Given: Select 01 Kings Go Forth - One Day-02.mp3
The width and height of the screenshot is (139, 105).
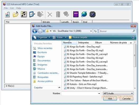Looking at the screenshot, I should (x=84, y=58).
